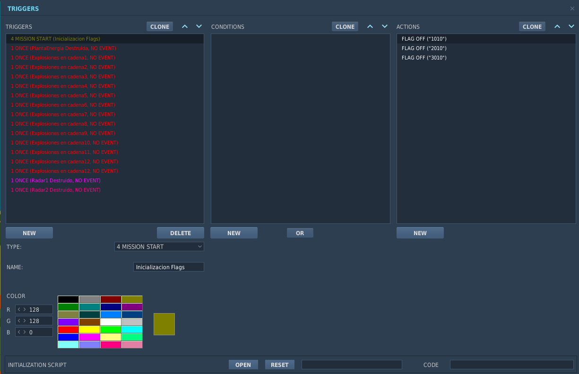Move action up using Actions arrow
Viewport: 579px width, 374px height.
(x=557, y=26)
